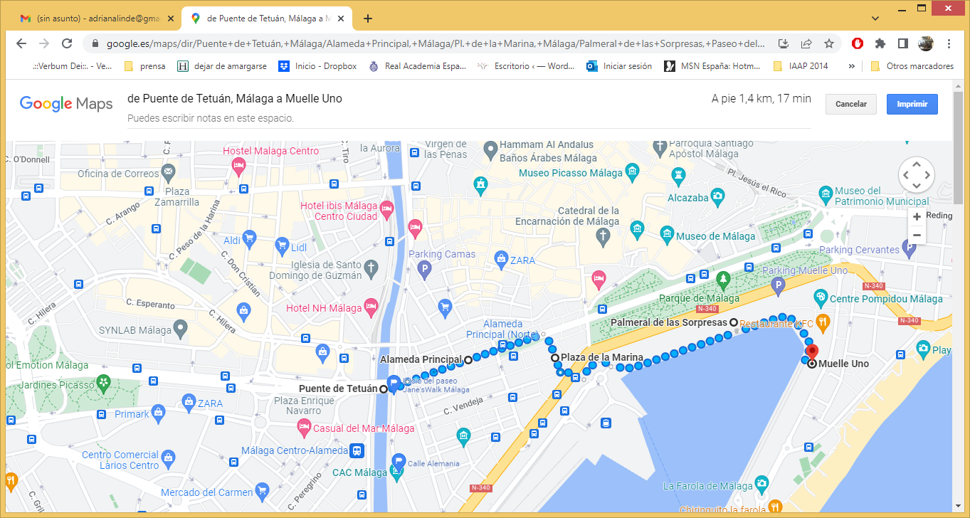This screenshot has width=970, height=518.
Task: Click the red Muelle Uno destination pin
Action: [811, 351]
